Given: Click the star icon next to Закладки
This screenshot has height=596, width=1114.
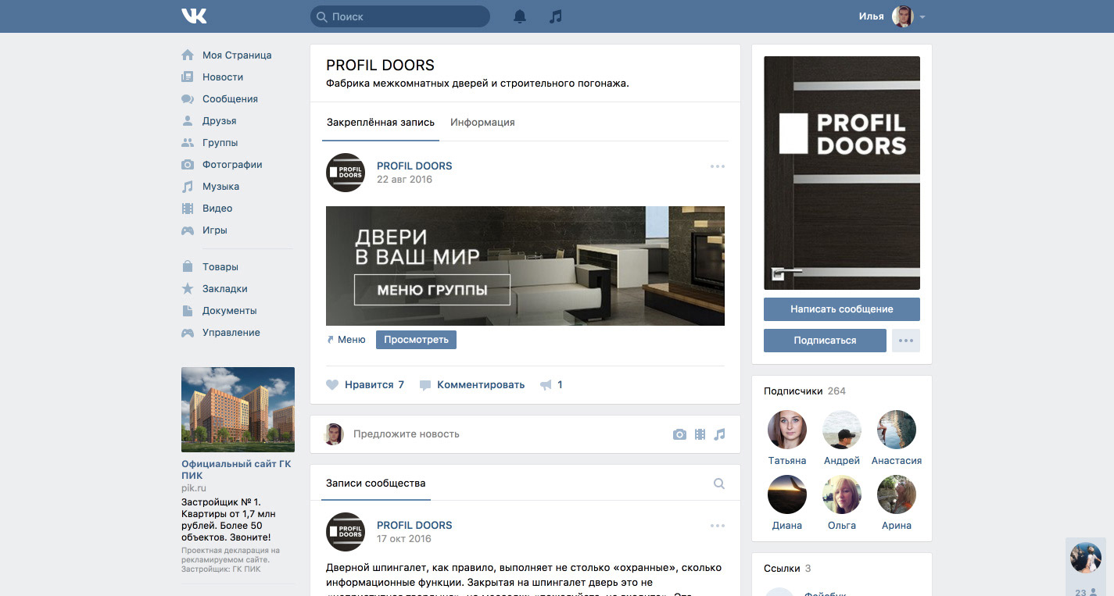Looking at the screenshot, I should (188, 289).
